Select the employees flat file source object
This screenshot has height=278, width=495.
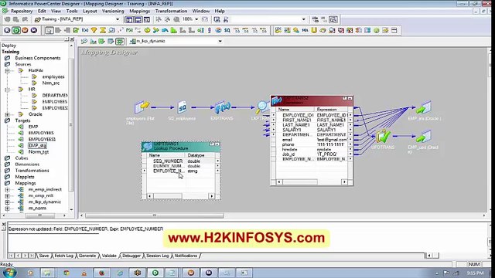point(142,107)
